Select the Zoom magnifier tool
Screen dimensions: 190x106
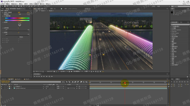pyautogui.click(x=8, y=6)
